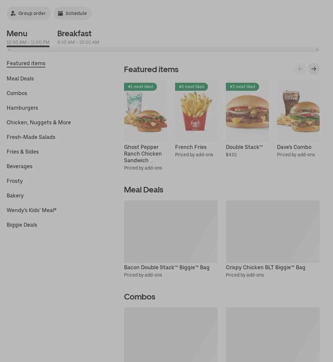This screenshot has width=333, height=362.
Task: Click the Group order person icon
Action: (x=13, y=13)
